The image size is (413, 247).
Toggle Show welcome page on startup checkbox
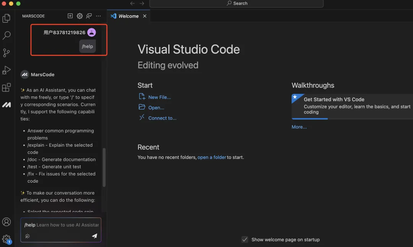pyautogui.click(x=245, y=239)
